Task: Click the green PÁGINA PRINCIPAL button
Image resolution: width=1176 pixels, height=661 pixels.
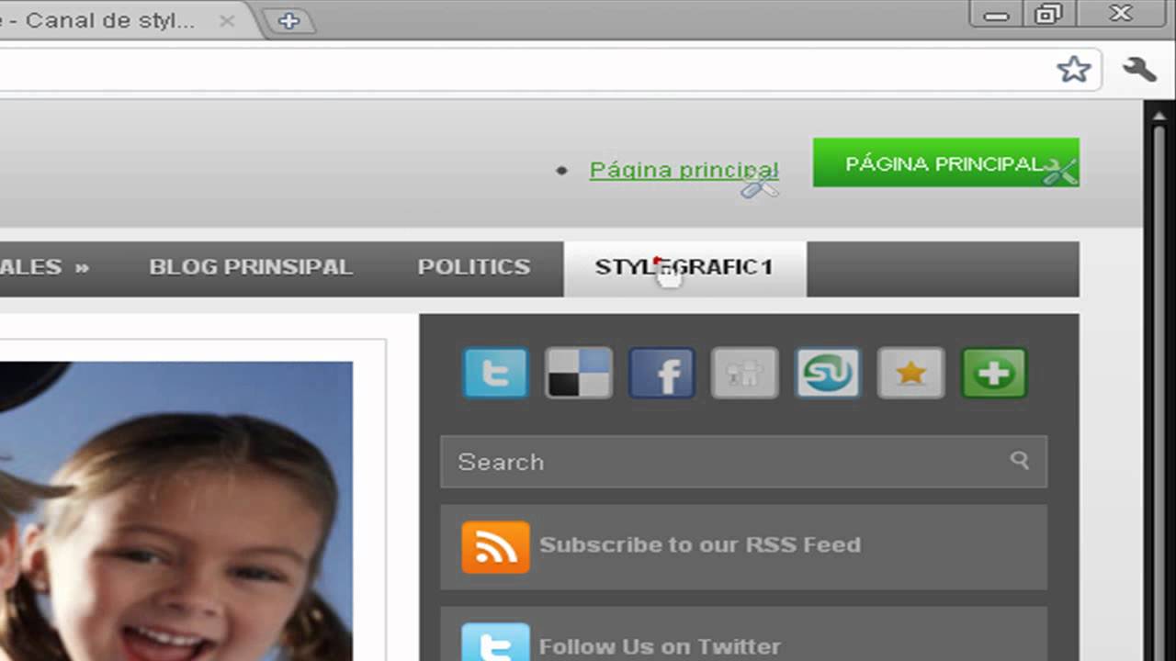Action: coord(945,162)
